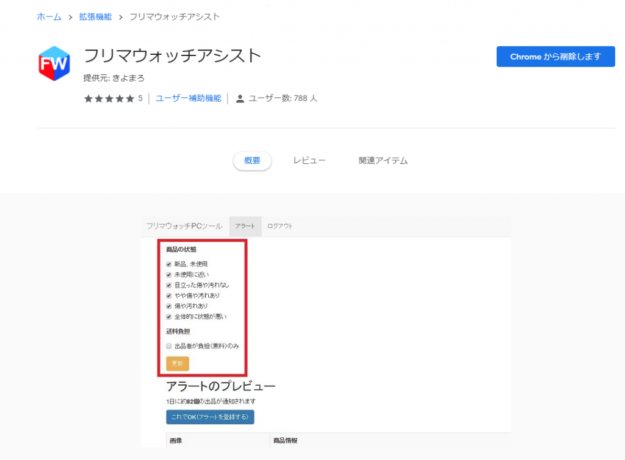The height and width of the screenshot is (460, 625).
Task: Open the 拡張機能 breadcrumb link
Action: (96, 17)
